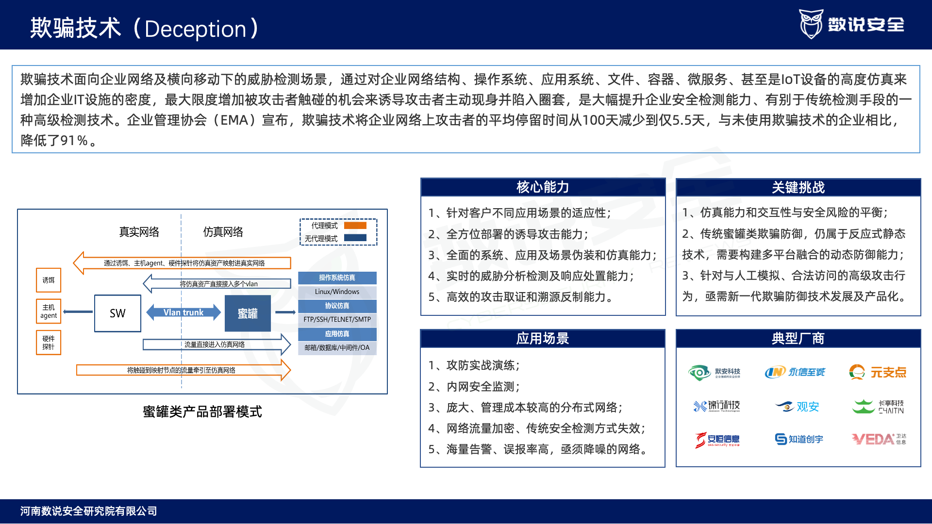Click the dark blue 无代理模式 legend swatch
The height and width of the screenshot is (524, 932).
pyautogui.click(x=355, y=238)
